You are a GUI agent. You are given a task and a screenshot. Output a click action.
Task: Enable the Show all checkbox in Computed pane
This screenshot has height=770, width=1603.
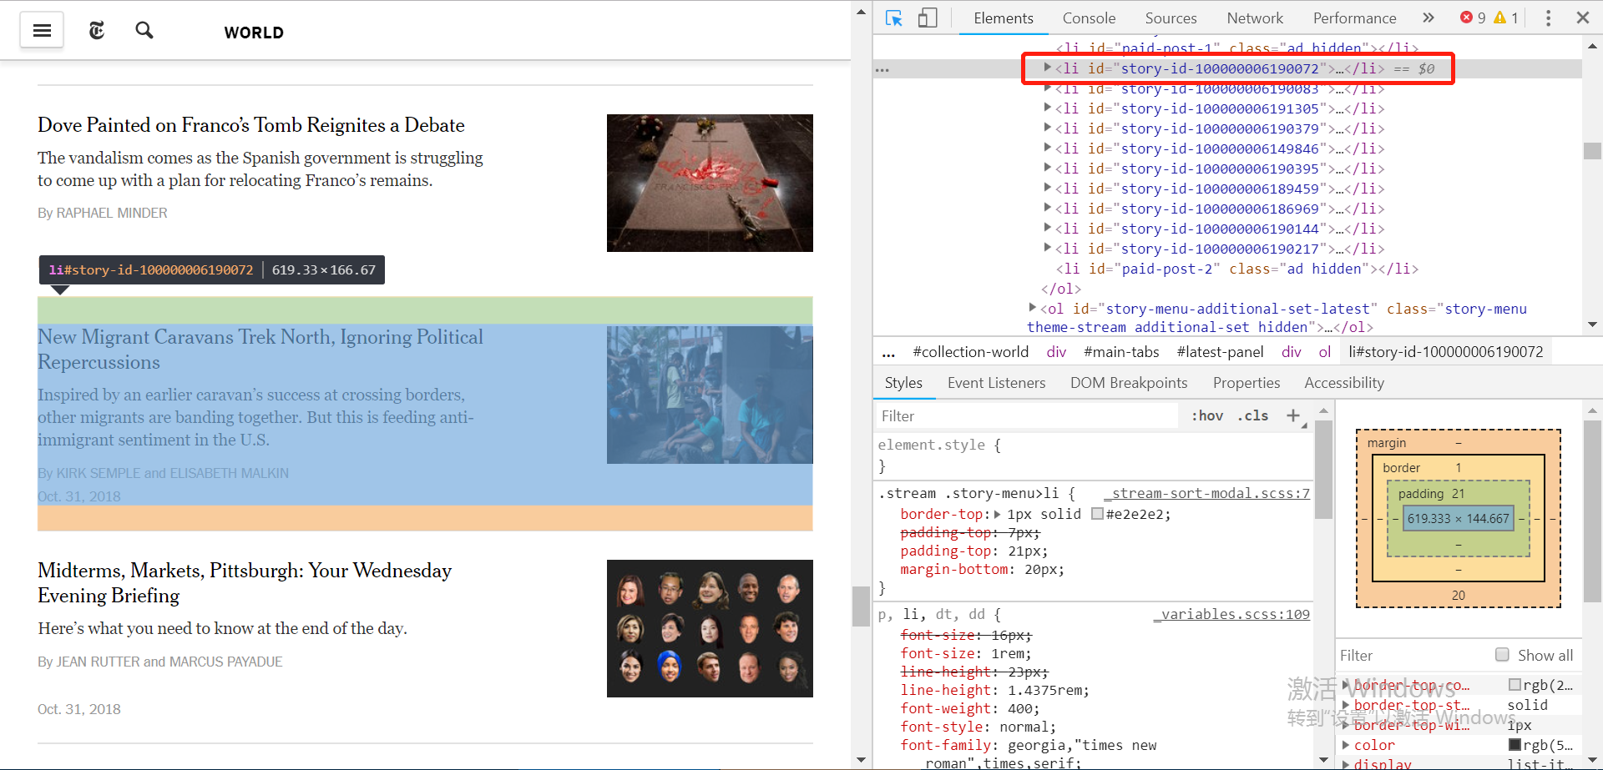click(x=1503, y=655)
